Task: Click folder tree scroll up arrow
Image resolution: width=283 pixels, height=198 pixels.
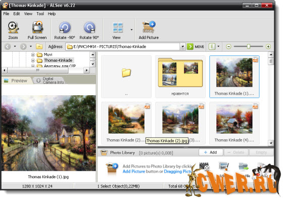Action: pyautogui.click(x=92, y=55)
